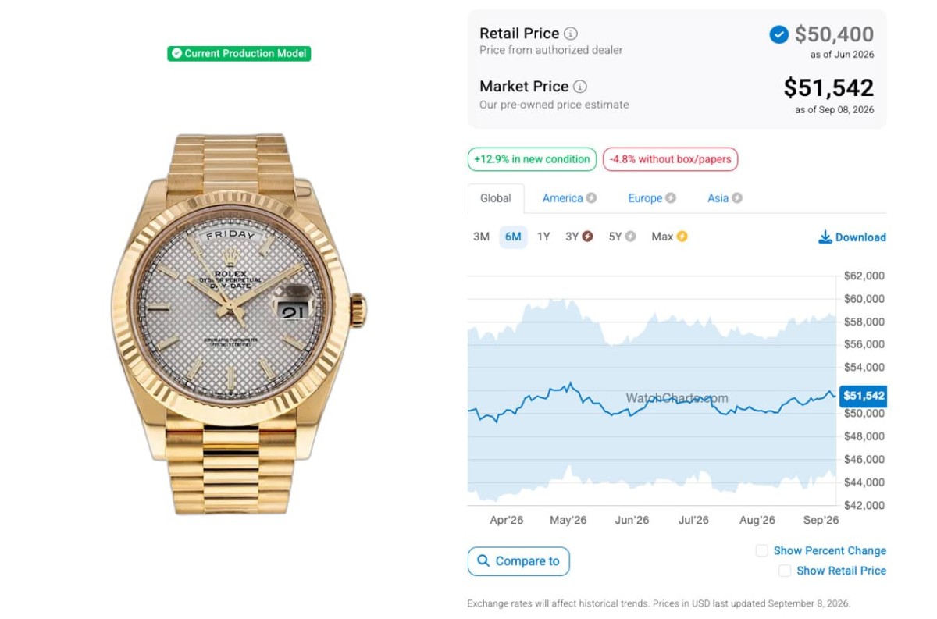The image size is (937, 619).
Task: Select the 3M time range
Action: point(481,237)
